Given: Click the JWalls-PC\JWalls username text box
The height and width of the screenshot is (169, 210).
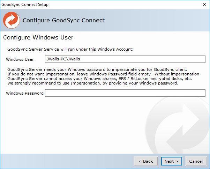Looking at the screenshot, I should pos(125,59).
